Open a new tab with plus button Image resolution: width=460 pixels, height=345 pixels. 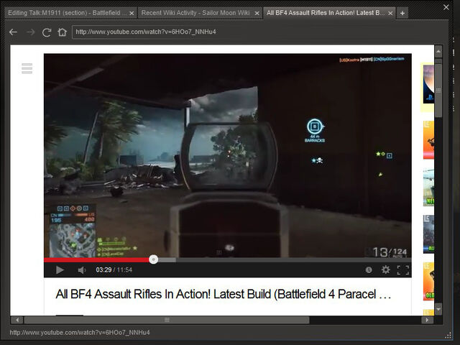402,13
